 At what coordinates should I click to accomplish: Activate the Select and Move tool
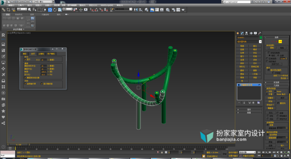[50, 10]
